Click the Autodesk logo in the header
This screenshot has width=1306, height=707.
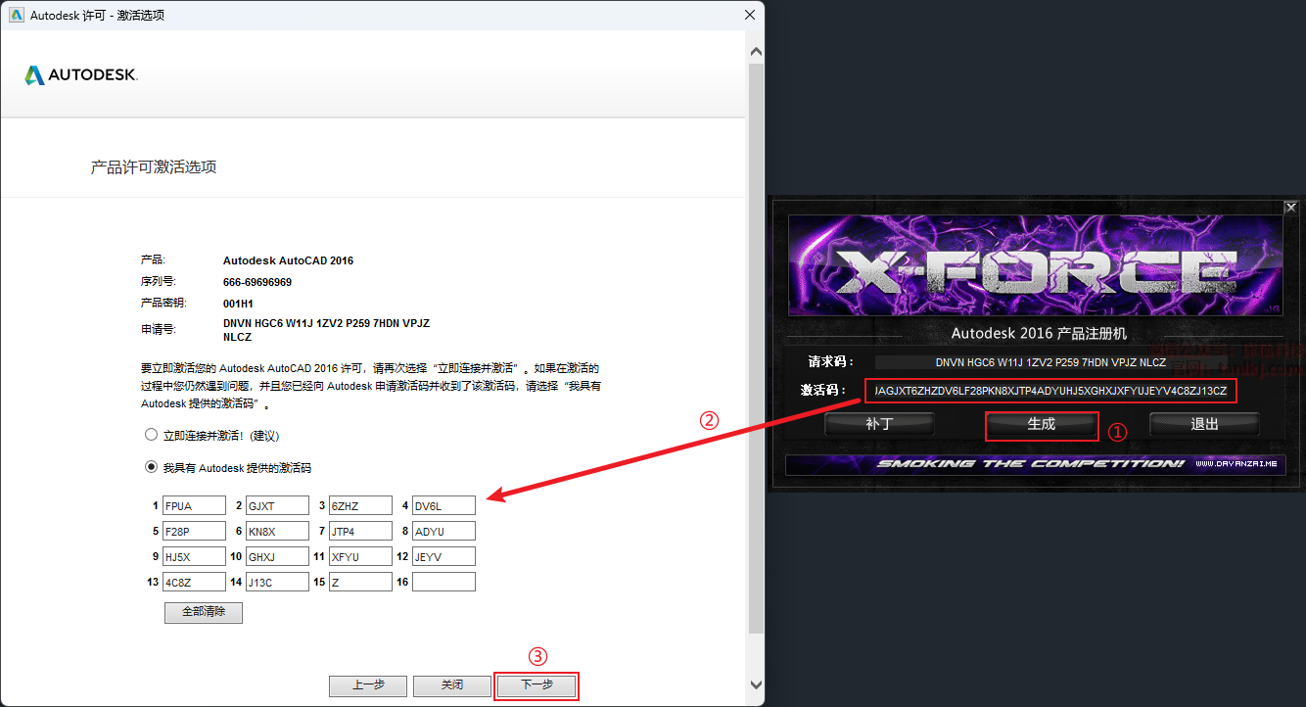(x=81, y=75)
